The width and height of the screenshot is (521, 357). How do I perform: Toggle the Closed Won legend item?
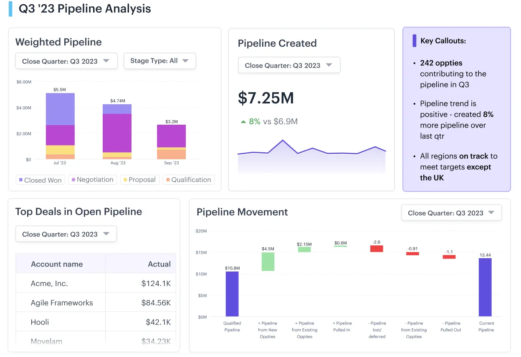tap(40, 179)
